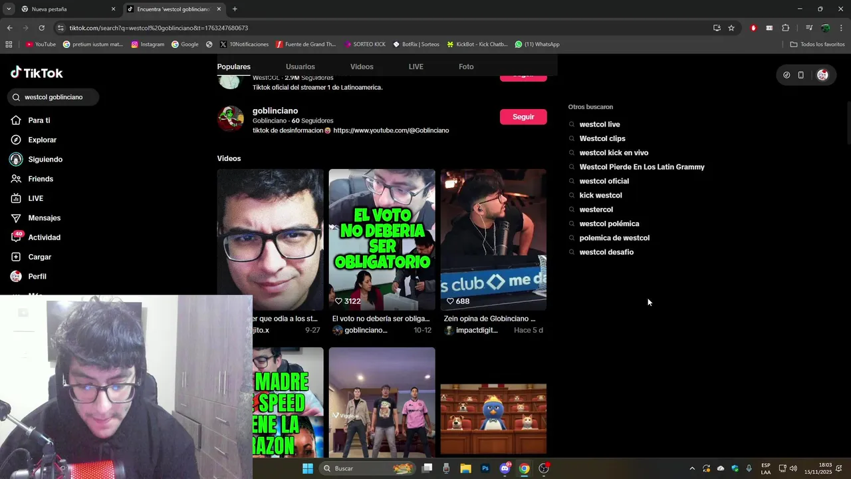
Task: Select suggestion westcol kick en vivo
Action: pyautogui.click(x=614, y=153)
